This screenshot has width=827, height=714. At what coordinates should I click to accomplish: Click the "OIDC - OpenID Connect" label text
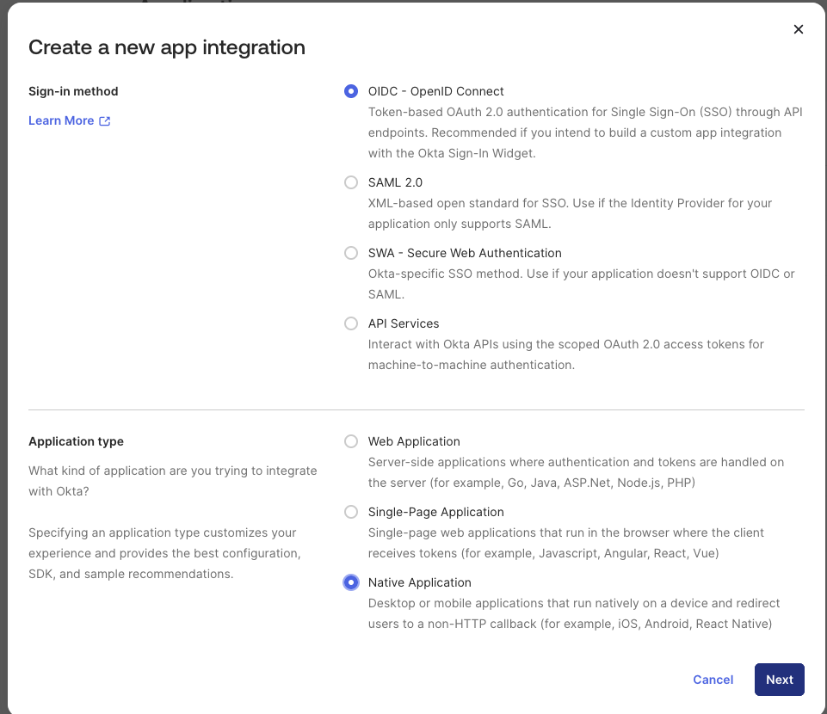[x=435, y=91]
